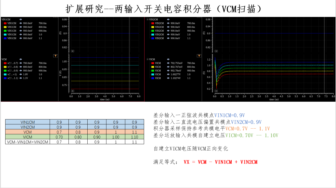Viewport: 336px width, 188px height.
Task: Hide the VIN1CM trace with sweep 800.0m
Action: 21,27
